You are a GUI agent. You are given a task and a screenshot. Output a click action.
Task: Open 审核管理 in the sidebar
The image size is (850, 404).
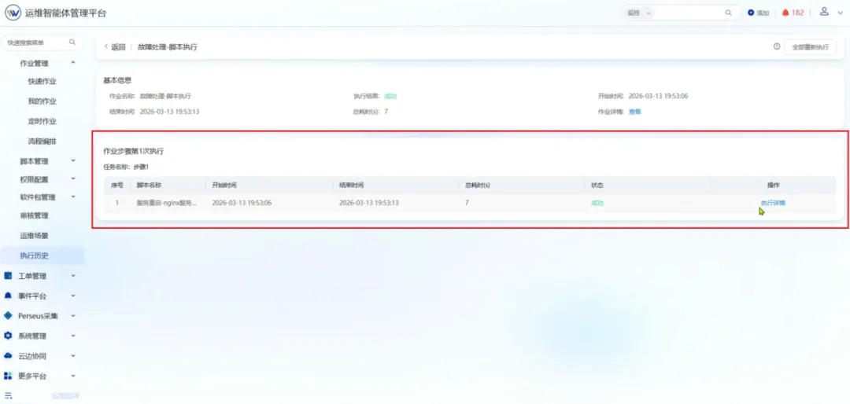(34, 215)
